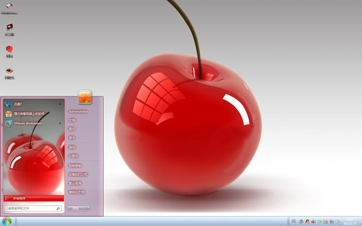This screenshot has width=362, height=226.
Task: Open the Recycle Bin desktop icon
Action: click(x=10, y=74)
